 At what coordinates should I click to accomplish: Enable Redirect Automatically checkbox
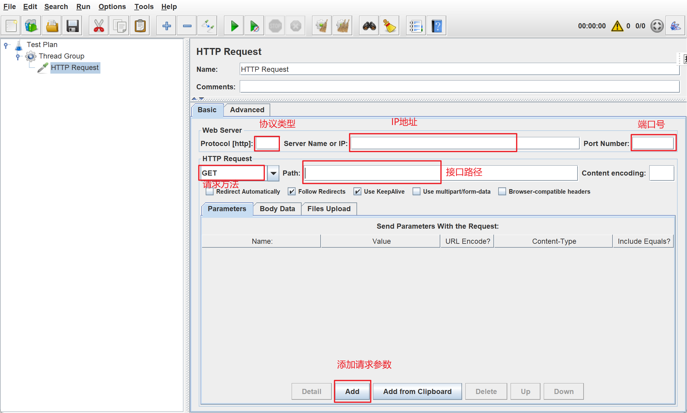click(210, 192)
